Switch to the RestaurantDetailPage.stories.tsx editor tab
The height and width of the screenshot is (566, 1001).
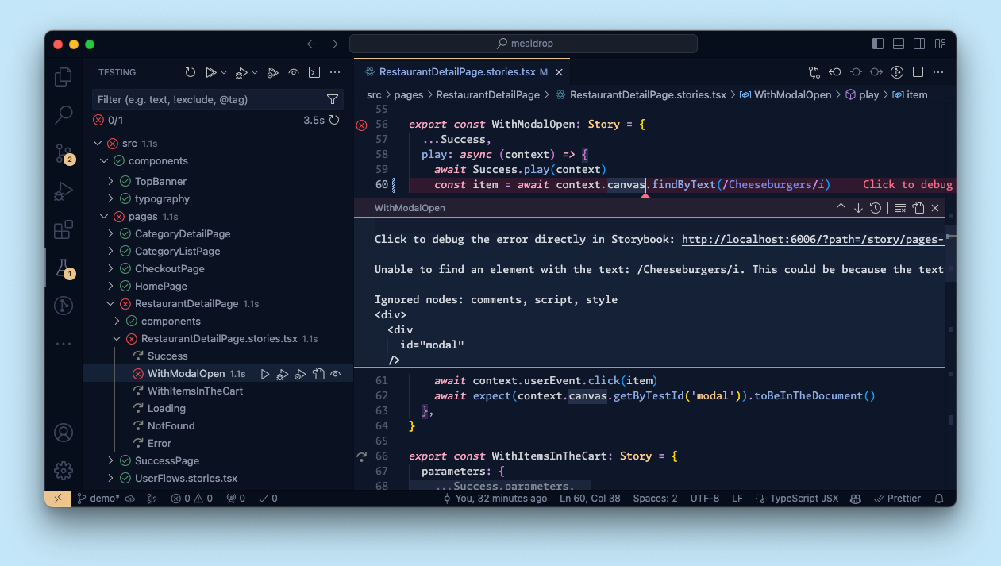point(460,71)
